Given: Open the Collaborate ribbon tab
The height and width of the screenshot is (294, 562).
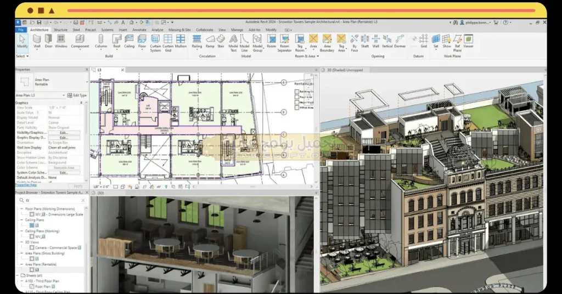Looking at the screenshot, I should [205, 30].
